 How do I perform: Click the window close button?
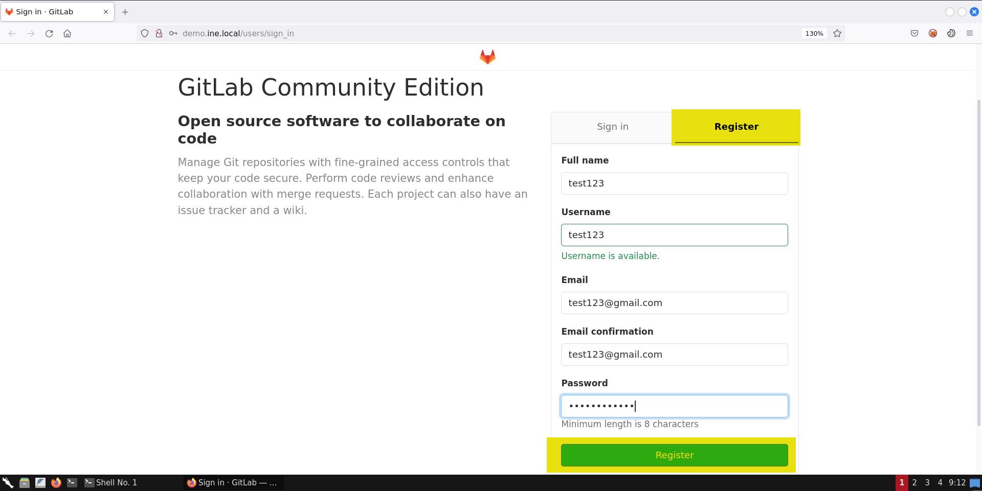pyautogui.click(x=974, y=12)
